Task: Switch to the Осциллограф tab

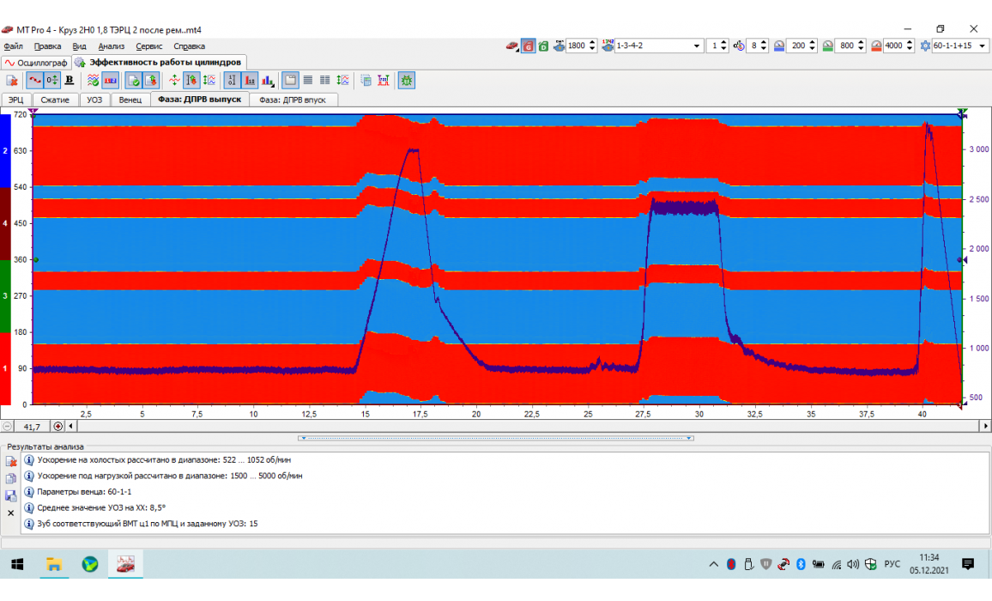Action: (35, 63)
